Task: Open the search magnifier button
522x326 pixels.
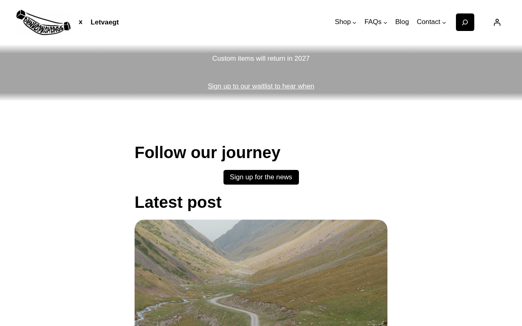Action: click(x=465, y=22)
